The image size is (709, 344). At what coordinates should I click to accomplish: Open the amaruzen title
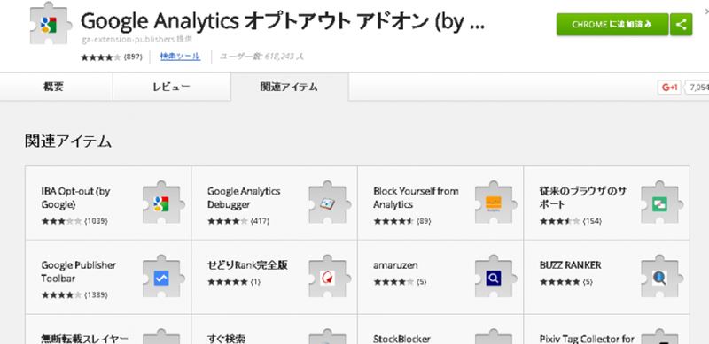(395, 265)
